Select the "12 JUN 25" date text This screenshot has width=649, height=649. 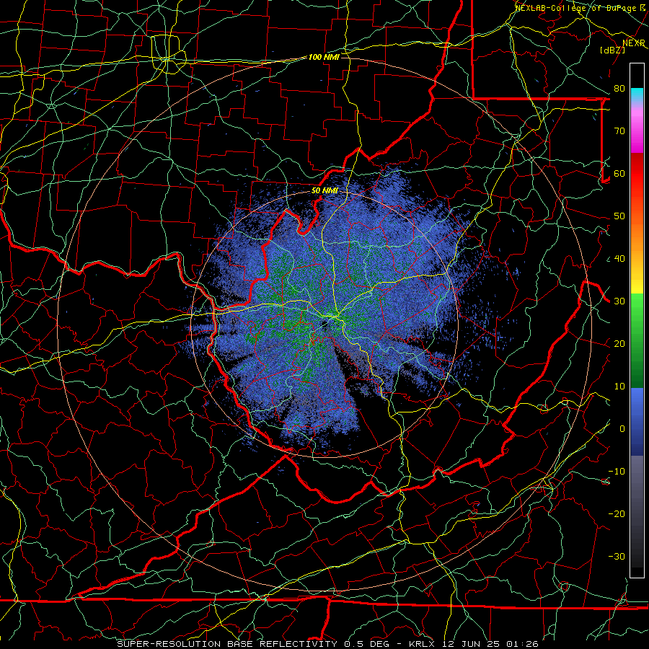tap(471, 644)
